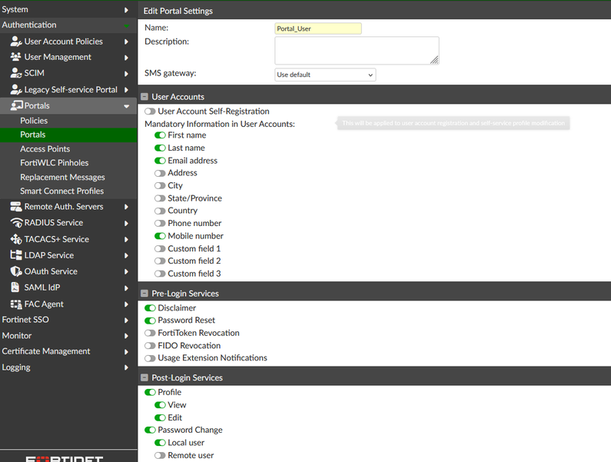This screenshot has height=462, width=611.
Task: Click the Legacy Self-service Portal icon
Action: click(16, 90)
